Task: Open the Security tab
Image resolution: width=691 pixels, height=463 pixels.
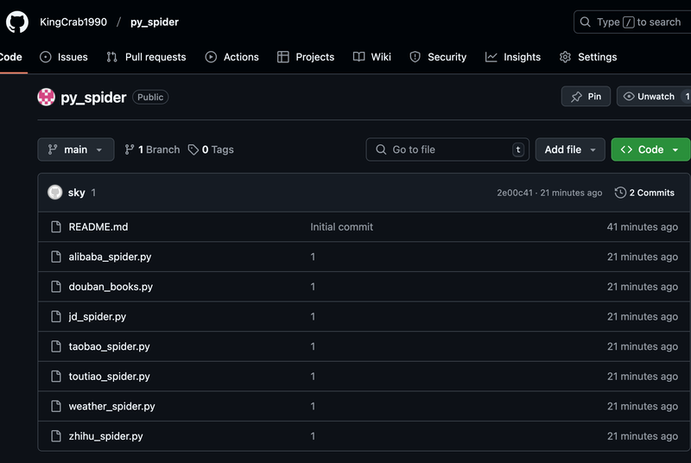Action: tap(438, 57)
